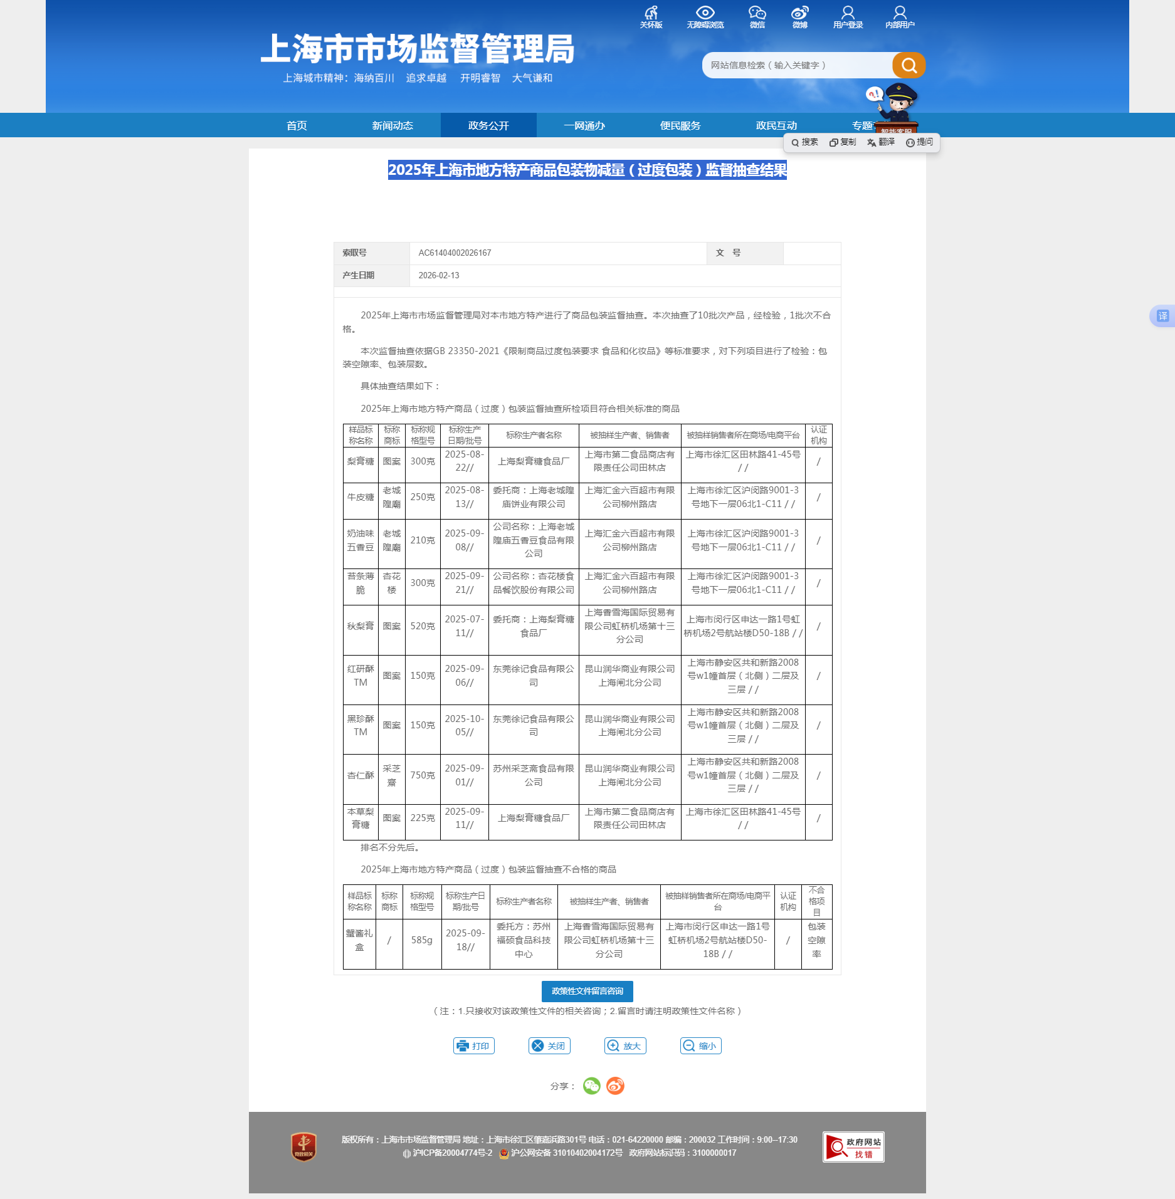Click the floating 译 translate side button

(1162, 316)
